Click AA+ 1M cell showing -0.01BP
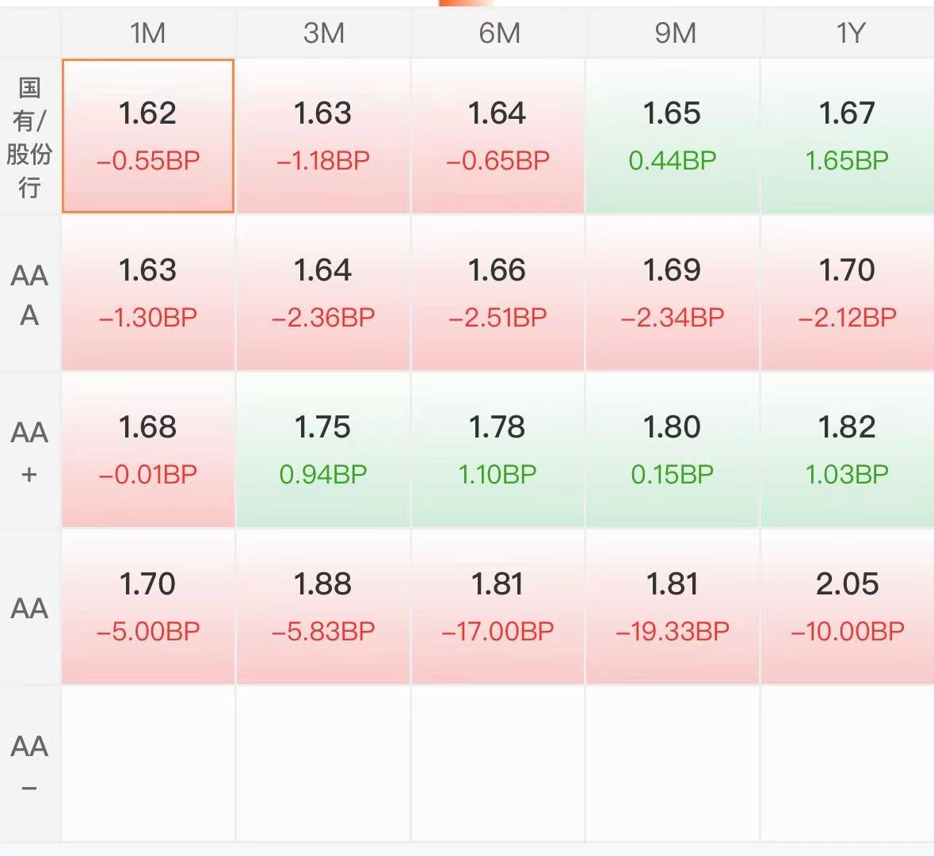This screenshot has width=934, height=856. 147,450
